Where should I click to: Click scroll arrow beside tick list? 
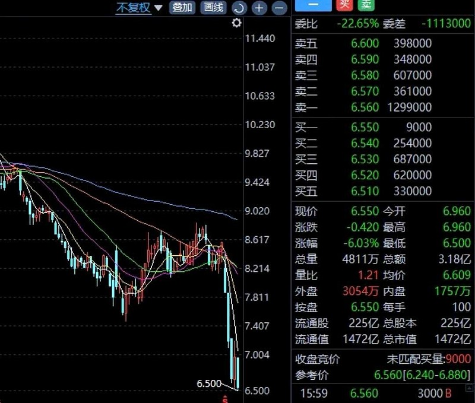tap(469, 388)
